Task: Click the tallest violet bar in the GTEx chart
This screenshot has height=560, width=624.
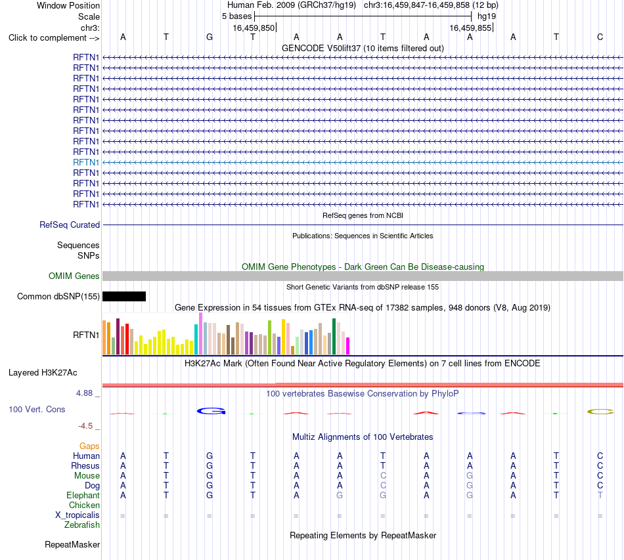Action: pyautogui.click(x=200, y=334)
